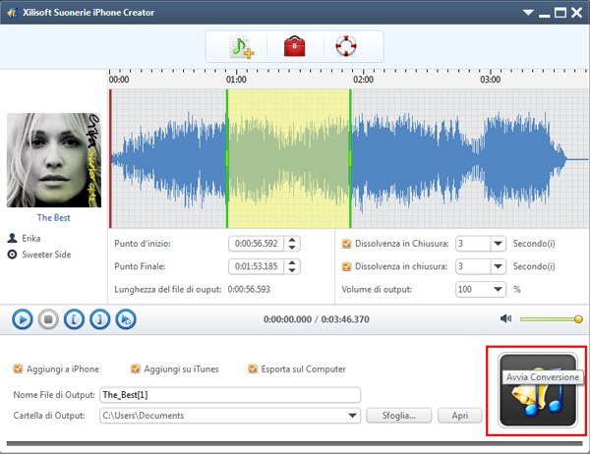Click the red playhead line at start
Image resolution: width=590 pixels, height=454 pixels.
click(110, 158)
